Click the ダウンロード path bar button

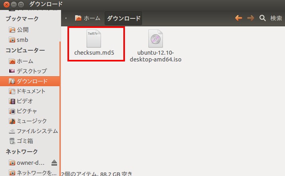[x=123, y=18]
